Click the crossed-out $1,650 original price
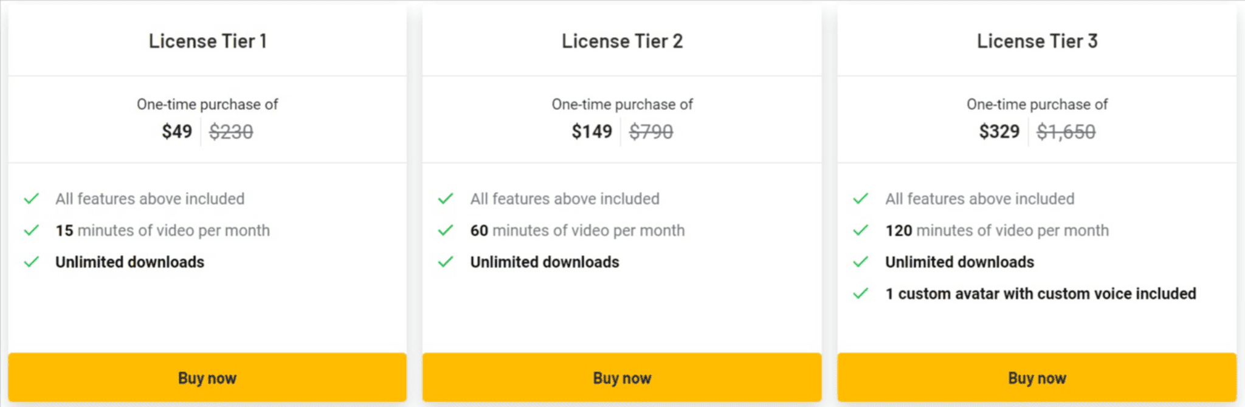This screenshot has width=1245, height=407. 1066,131
